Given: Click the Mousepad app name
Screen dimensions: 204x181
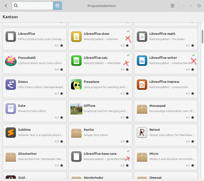Looking at the screenshot, I should coord(157,106).
